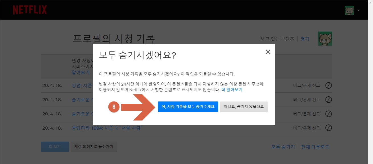Close the hide-all confirmation dialog
This screenshot has width=373, height=164.
pos(268,52)
